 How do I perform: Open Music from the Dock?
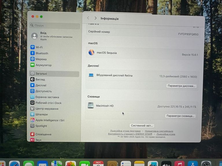(x=180, y=164)
